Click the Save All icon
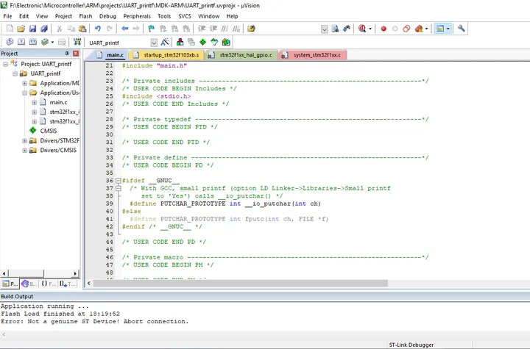The image size is (530, 349). tap(44, 29)
